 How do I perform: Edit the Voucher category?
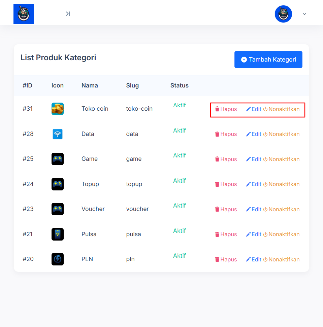coord(254,209)
